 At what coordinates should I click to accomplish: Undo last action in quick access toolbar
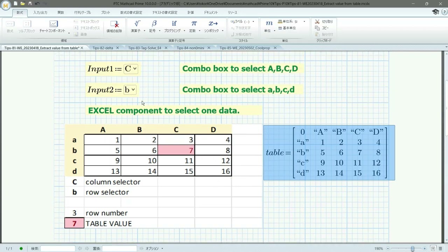coord(37,3)
